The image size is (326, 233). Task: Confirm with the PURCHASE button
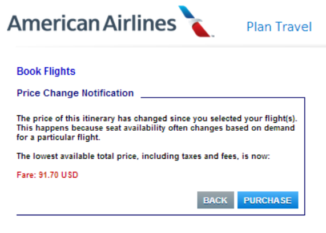tap(268, 200)
